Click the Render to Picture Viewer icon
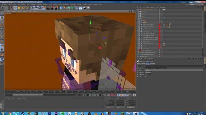Image resolution: width=206 pixels, height=115 pixels. click(52, 8)
